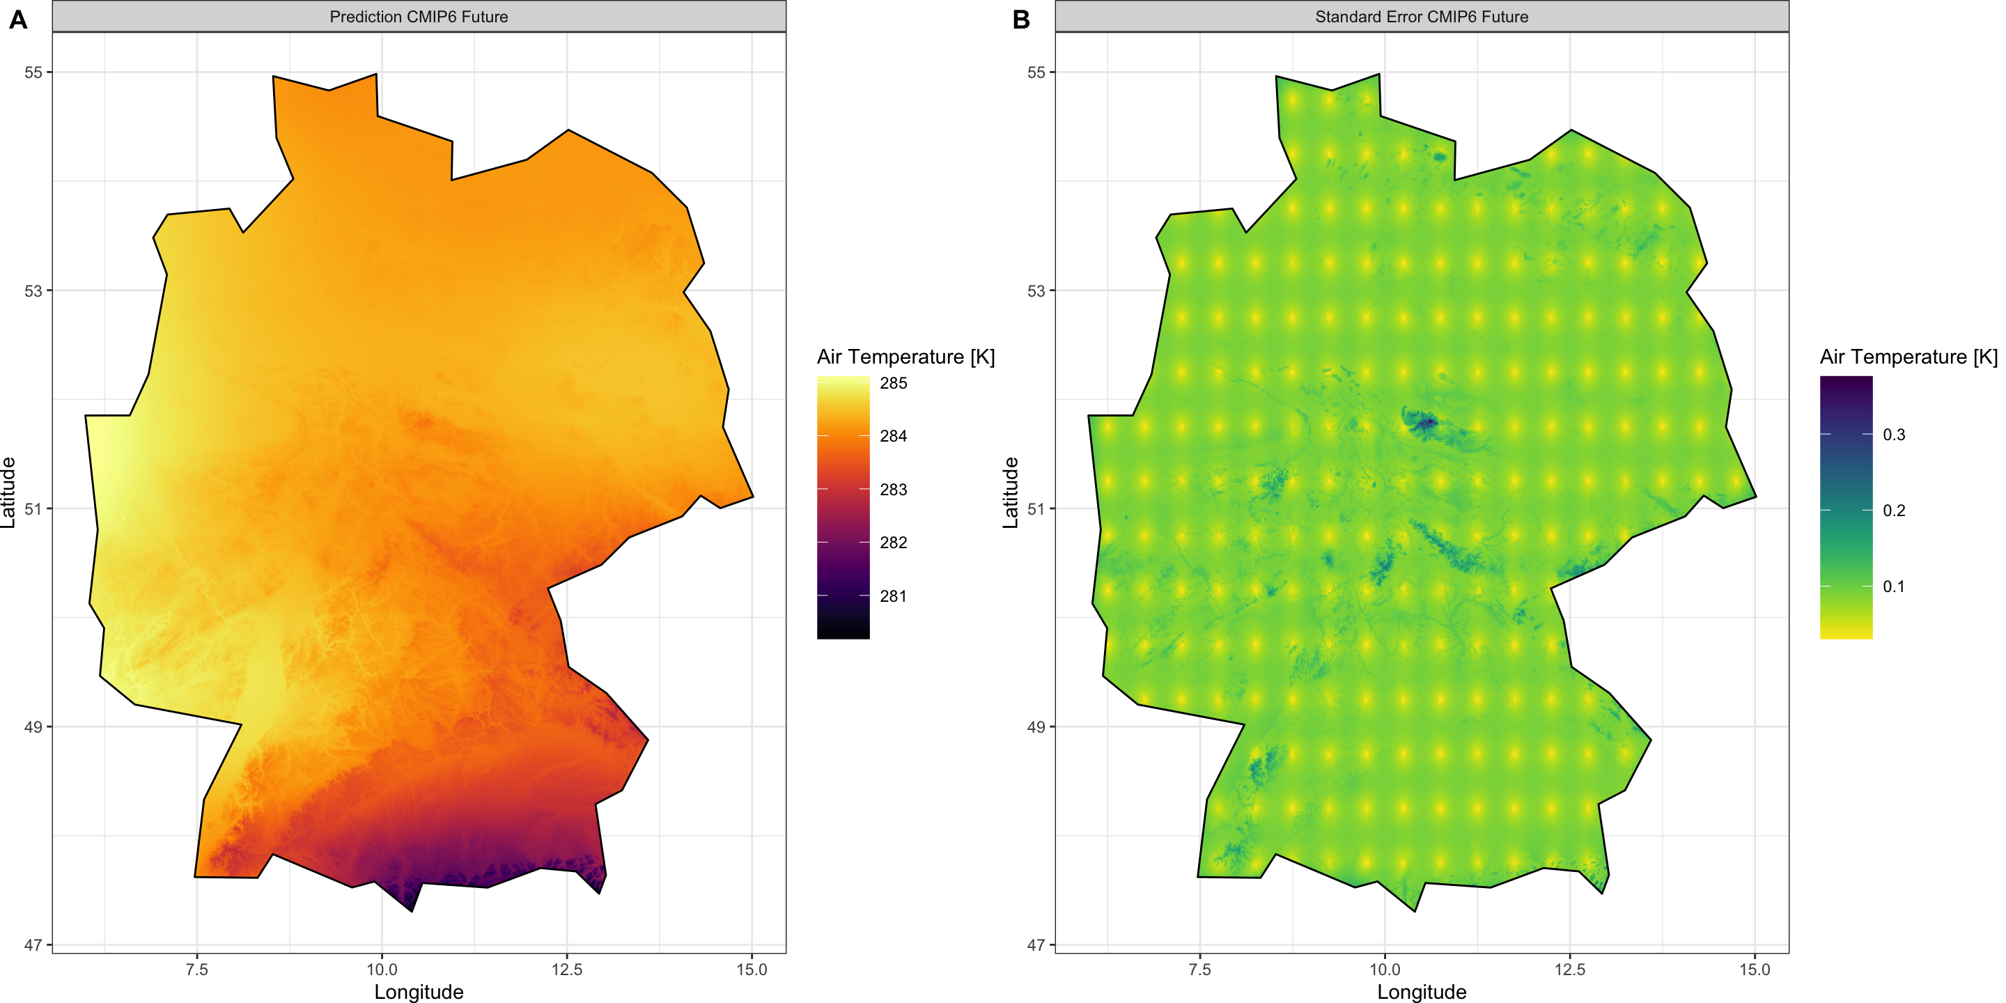Image resolution: width=2006 pixels, height=1003 pixels.
Task: Click the Longitude axis title under map A
Action: click(418, 991)
